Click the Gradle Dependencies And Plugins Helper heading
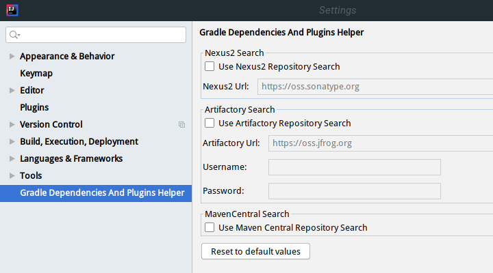Viewport: 493px width, 273px height. click(281, 33)
